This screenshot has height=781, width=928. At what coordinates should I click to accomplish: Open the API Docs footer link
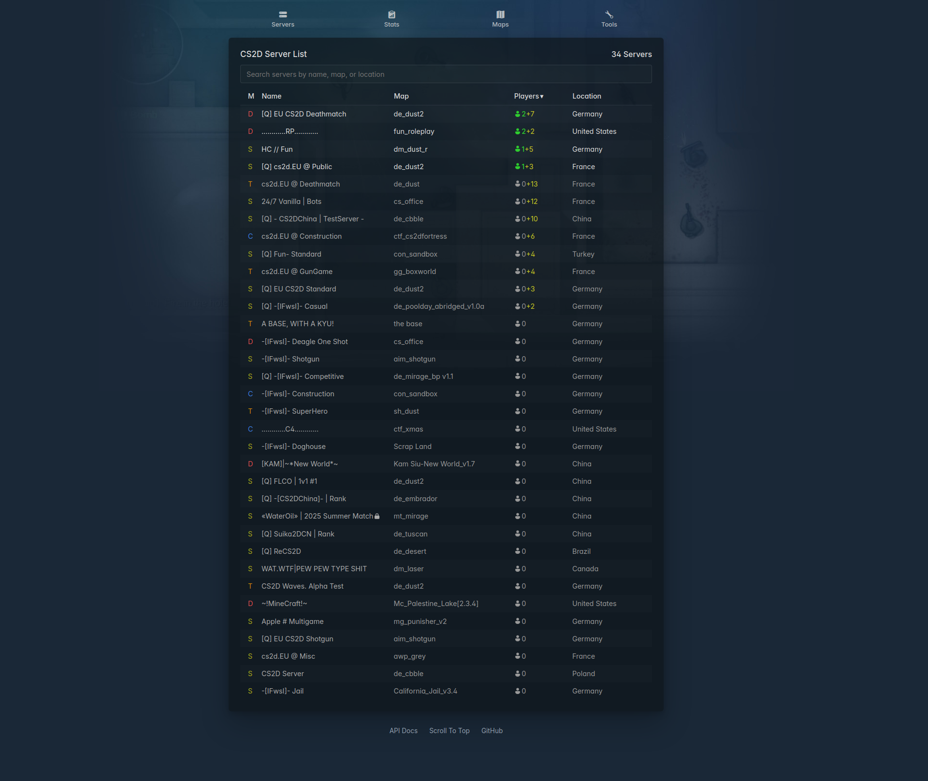pyautogui.click(x=403, y=731)
